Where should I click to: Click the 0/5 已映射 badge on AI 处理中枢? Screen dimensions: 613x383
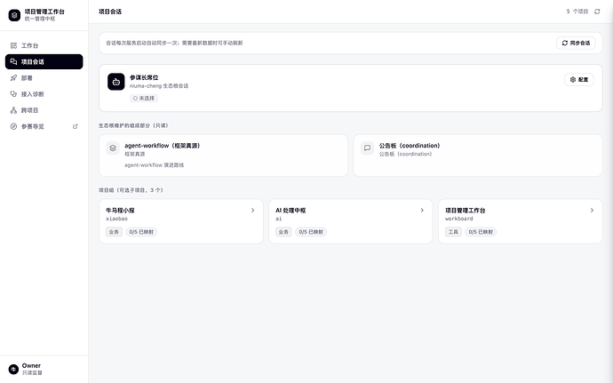click(311, 232)
